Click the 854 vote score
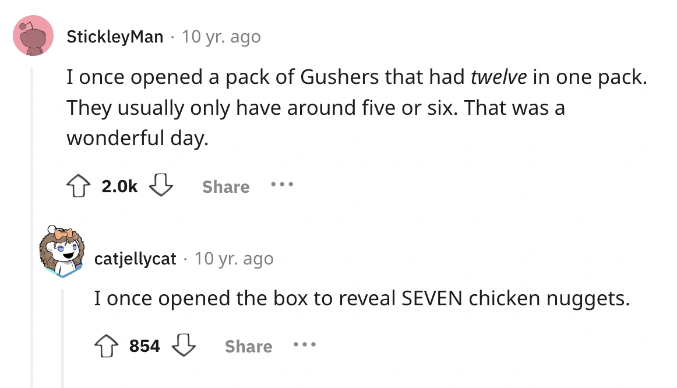 coord(144,346)
